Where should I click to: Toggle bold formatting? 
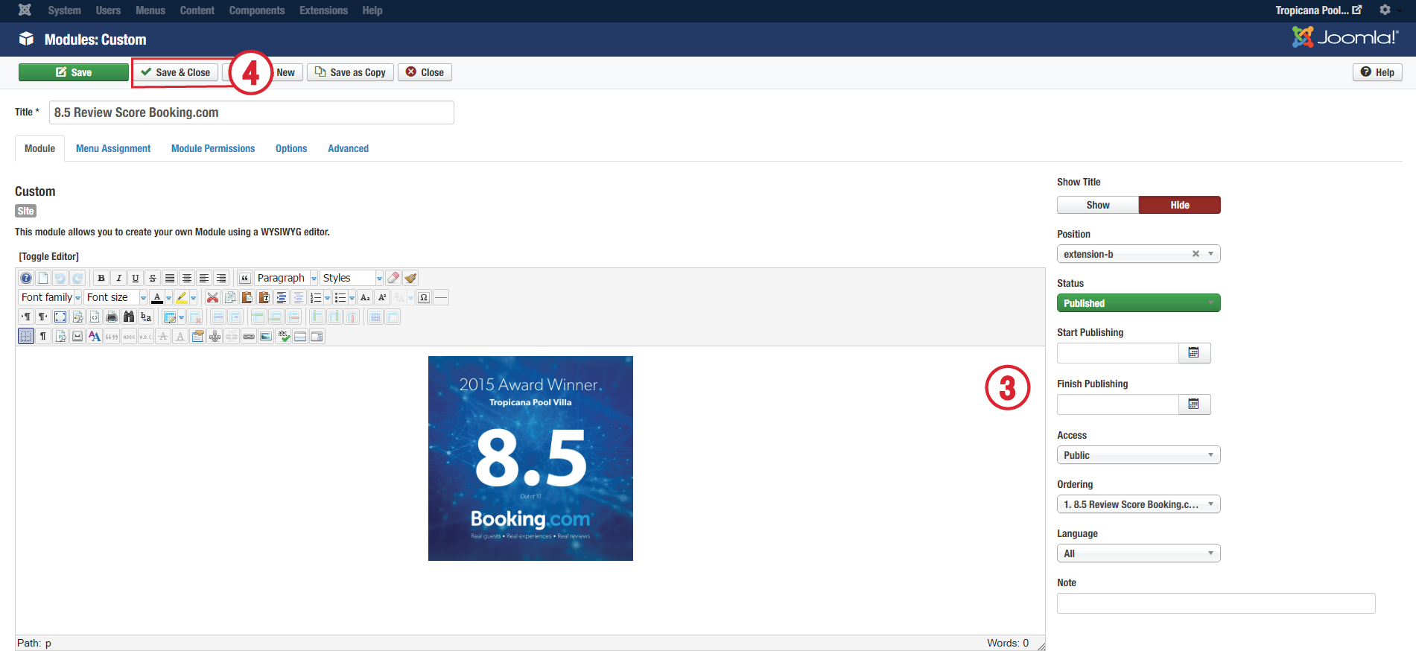click(x=101, y=278)
